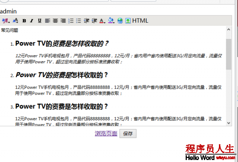238x162 pixels.
Task: Insert hyperlink with globe icon
Action: tap(120, 21)
